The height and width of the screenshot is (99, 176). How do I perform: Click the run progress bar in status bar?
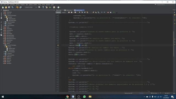pyautogui.click(x=141, y=93)
